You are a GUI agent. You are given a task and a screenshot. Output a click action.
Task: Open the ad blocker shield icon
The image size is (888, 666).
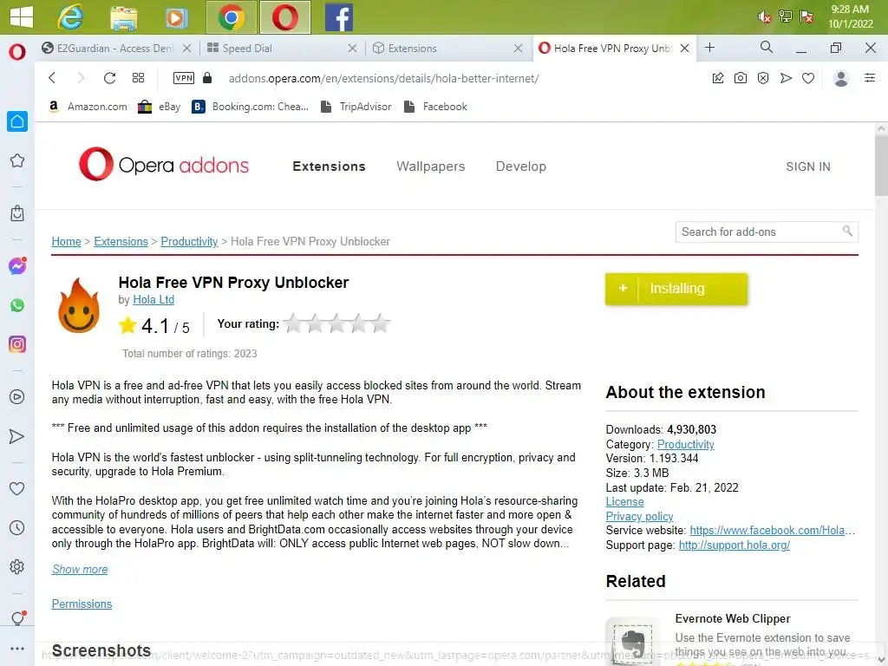[763, 78]
